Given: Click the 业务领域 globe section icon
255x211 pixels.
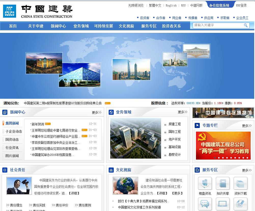Looking at the screenshot, I should pos(111,112).
